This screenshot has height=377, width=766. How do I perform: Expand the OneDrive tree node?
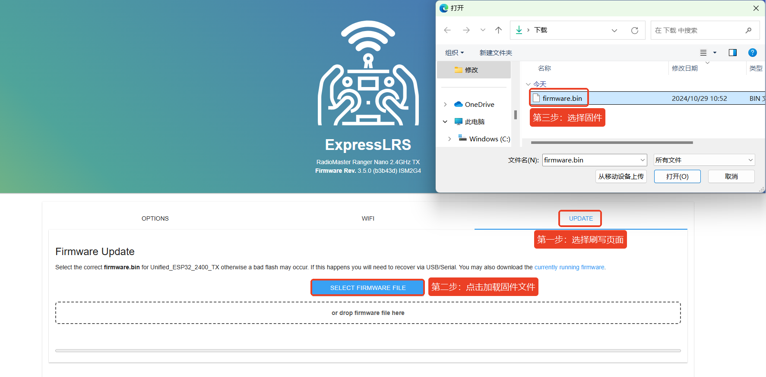coord(445,104)
